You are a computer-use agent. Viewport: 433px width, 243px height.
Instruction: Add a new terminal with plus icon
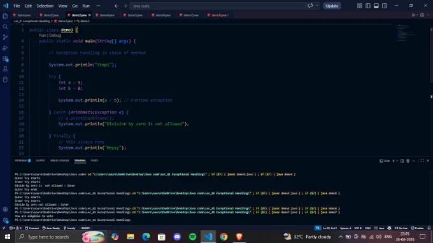394,161
